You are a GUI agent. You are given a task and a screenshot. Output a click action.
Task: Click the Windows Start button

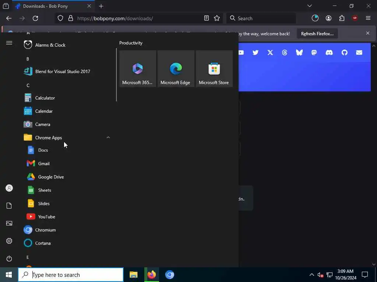pyautogui.click(x=9, y=275)
